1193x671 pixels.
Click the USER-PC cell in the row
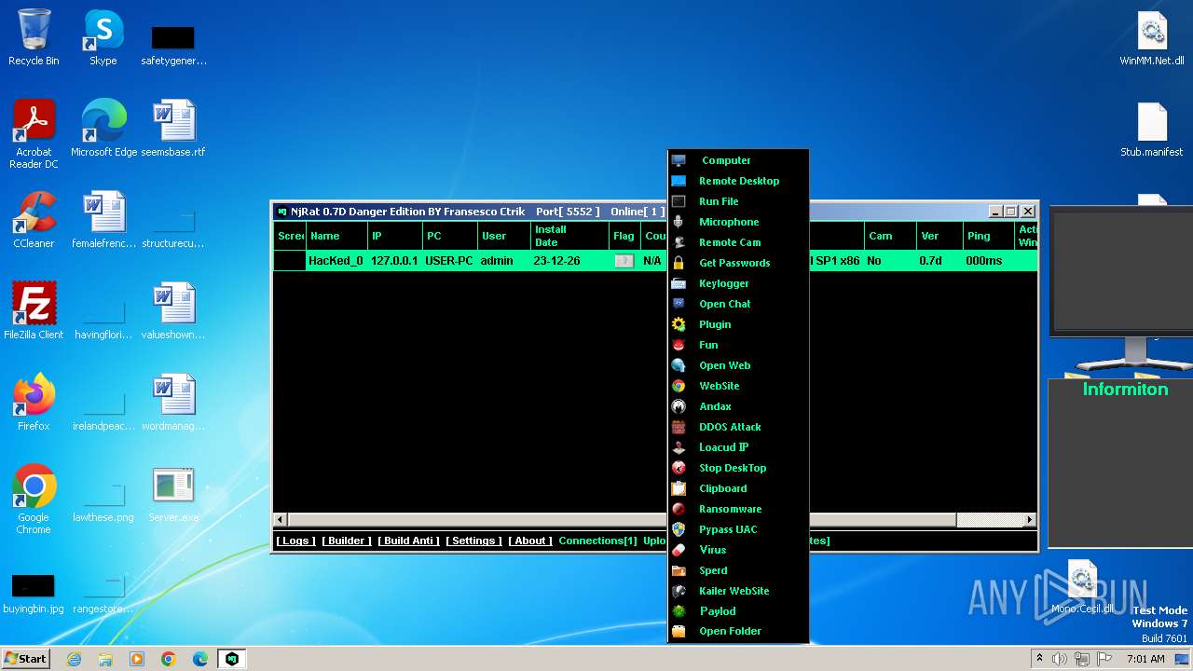(449, 261)
